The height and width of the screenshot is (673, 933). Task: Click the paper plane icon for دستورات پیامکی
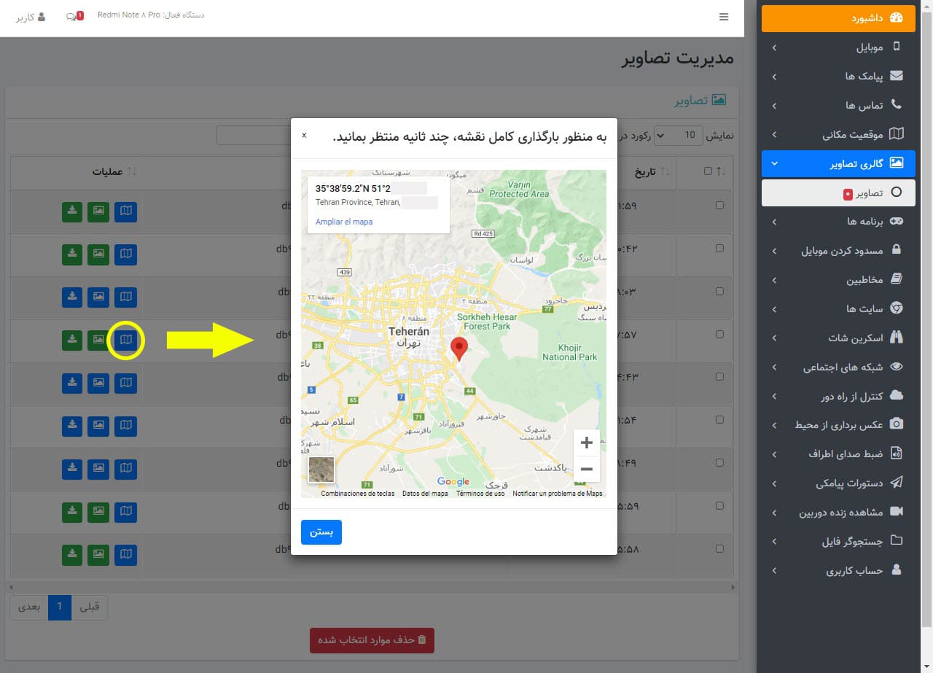pos(897,483)
